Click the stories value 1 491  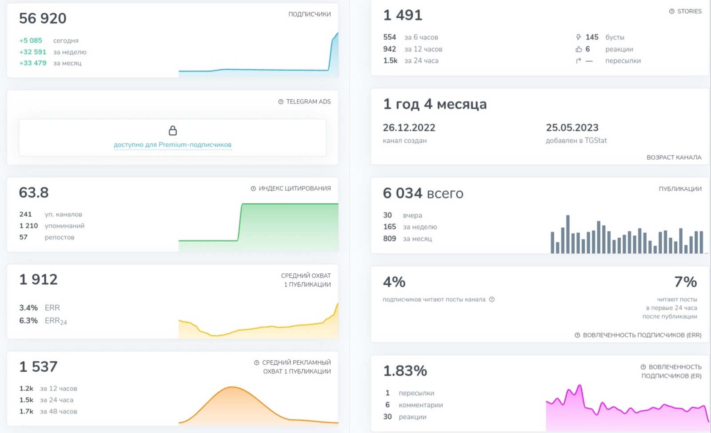tap(403, 15)
